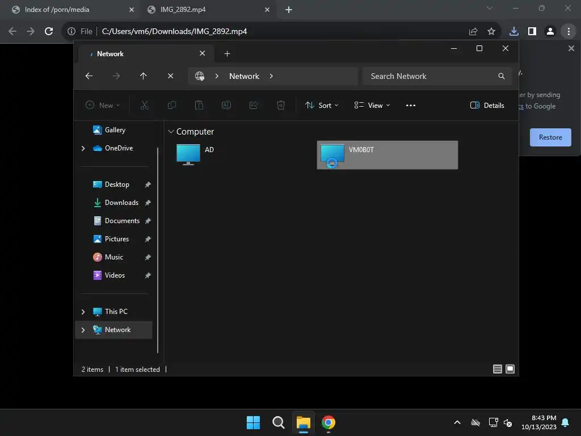
Task: Click the file info icon in Chrome address bar
Action: 71,31
